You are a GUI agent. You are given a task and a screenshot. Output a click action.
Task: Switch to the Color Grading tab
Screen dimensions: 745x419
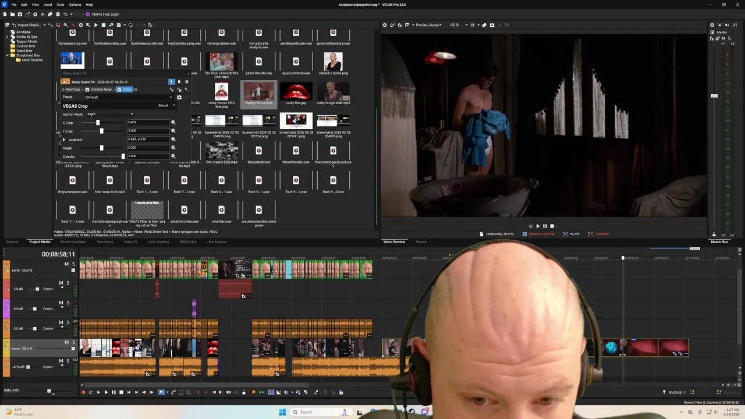[x=158, y=242]
